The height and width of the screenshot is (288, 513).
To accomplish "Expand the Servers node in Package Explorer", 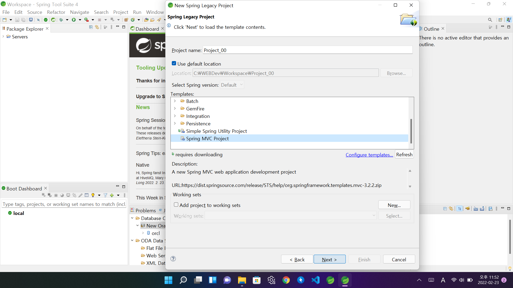I will pos(3,37).
